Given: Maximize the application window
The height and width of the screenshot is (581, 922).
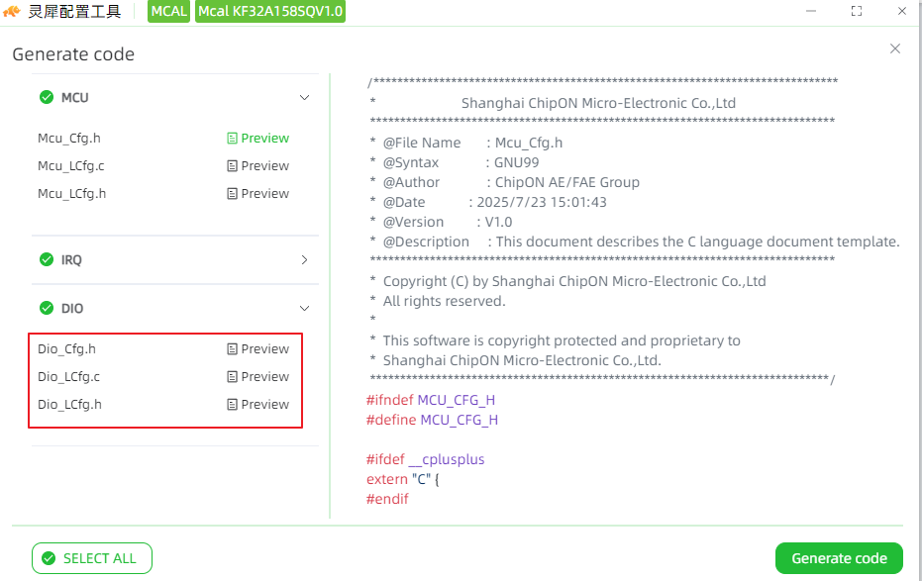Looking at the screenshot, I should [857, 11].
